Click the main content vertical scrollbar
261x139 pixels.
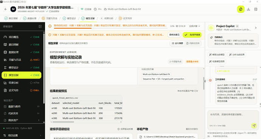click(x=204, y=83)
